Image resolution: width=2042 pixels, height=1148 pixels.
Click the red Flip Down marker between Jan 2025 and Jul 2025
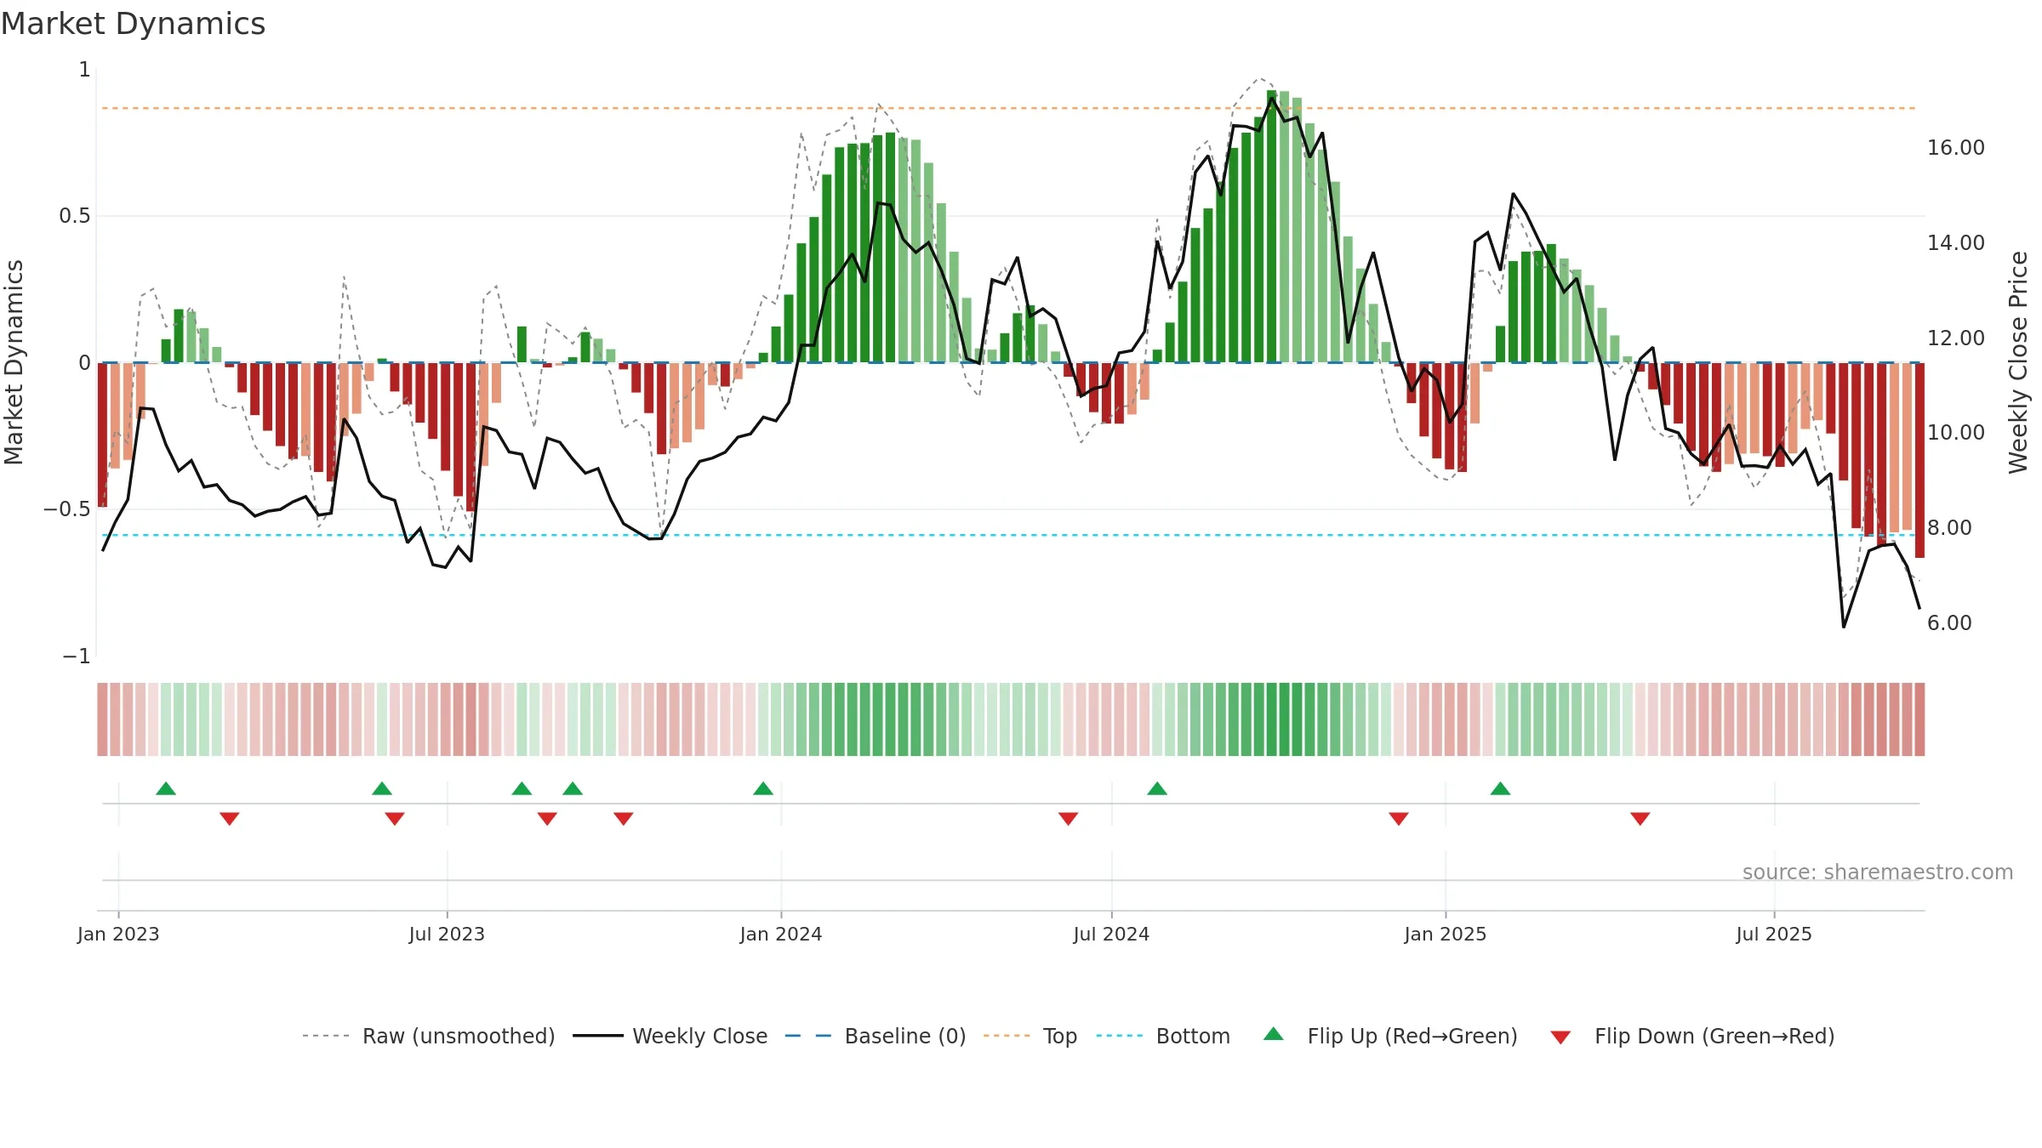1640,819
